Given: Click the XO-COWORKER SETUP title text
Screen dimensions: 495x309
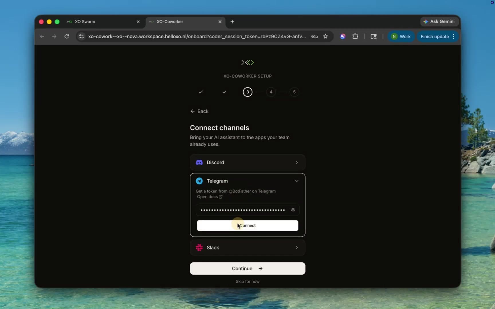Looking at the screenshot, I should pos(247,76).
